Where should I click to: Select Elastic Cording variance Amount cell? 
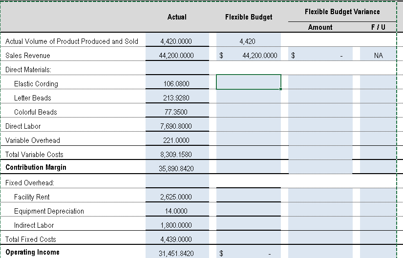coord(320,82)
